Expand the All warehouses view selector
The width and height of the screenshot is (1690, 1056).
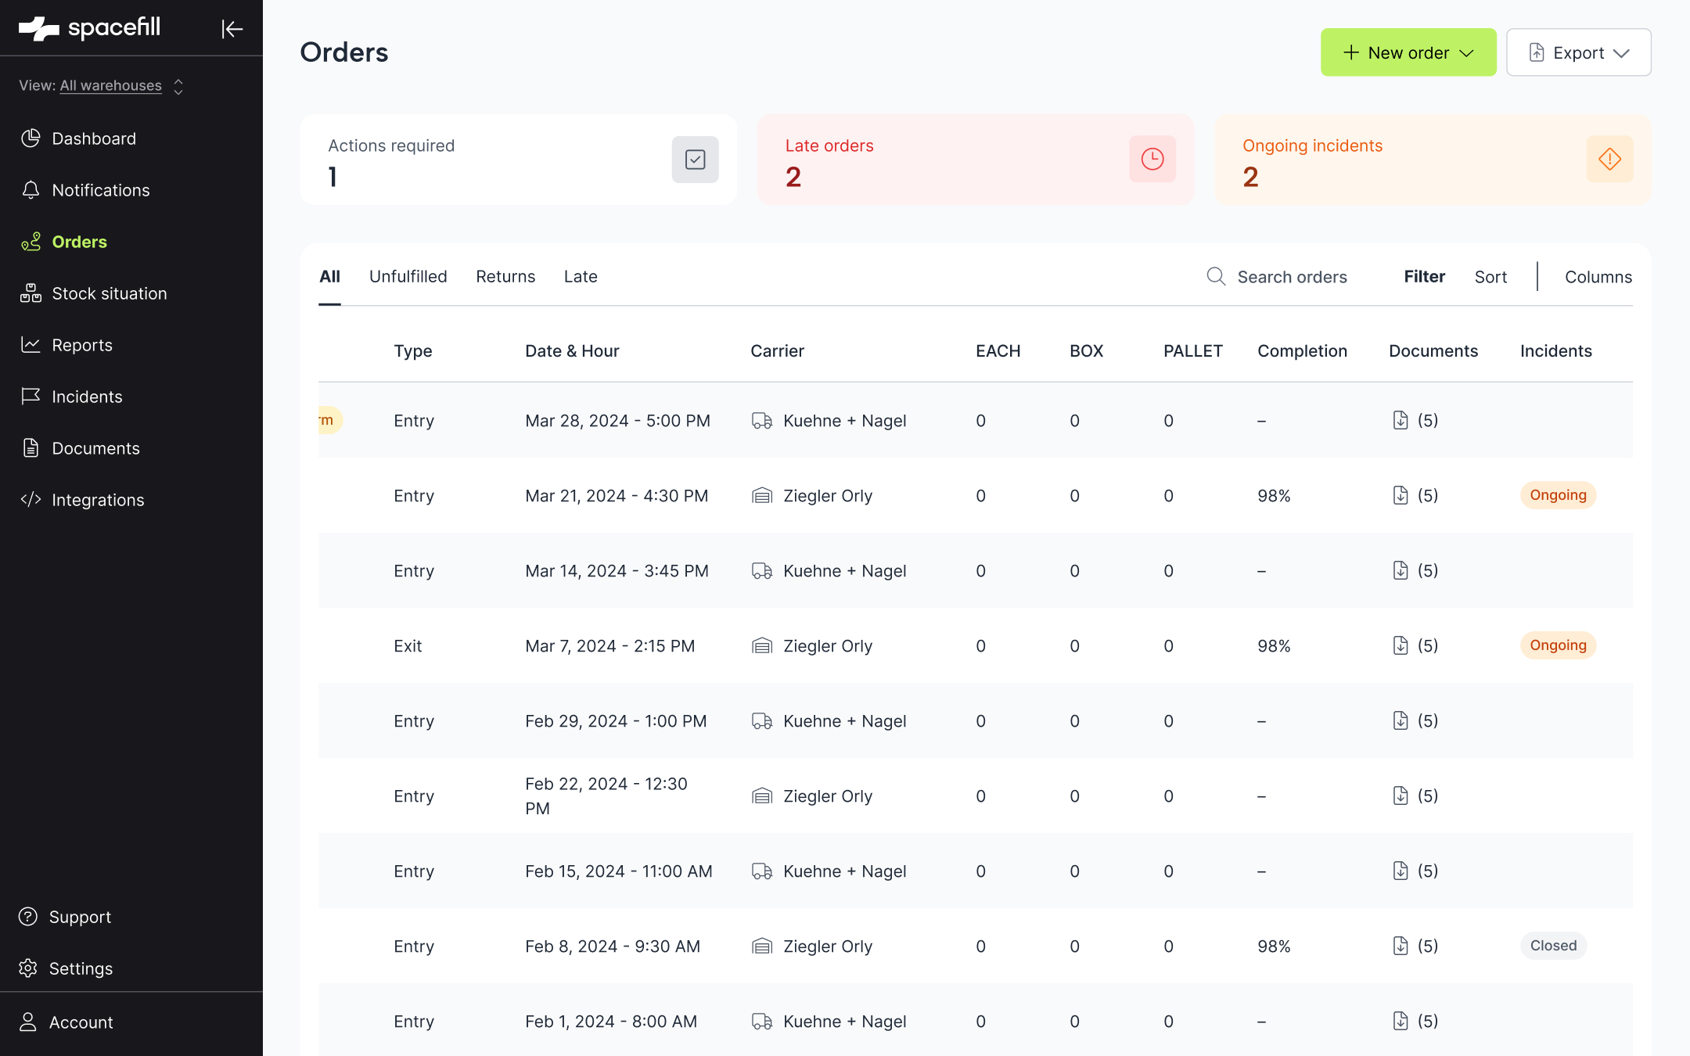click(x=102, y=86)
